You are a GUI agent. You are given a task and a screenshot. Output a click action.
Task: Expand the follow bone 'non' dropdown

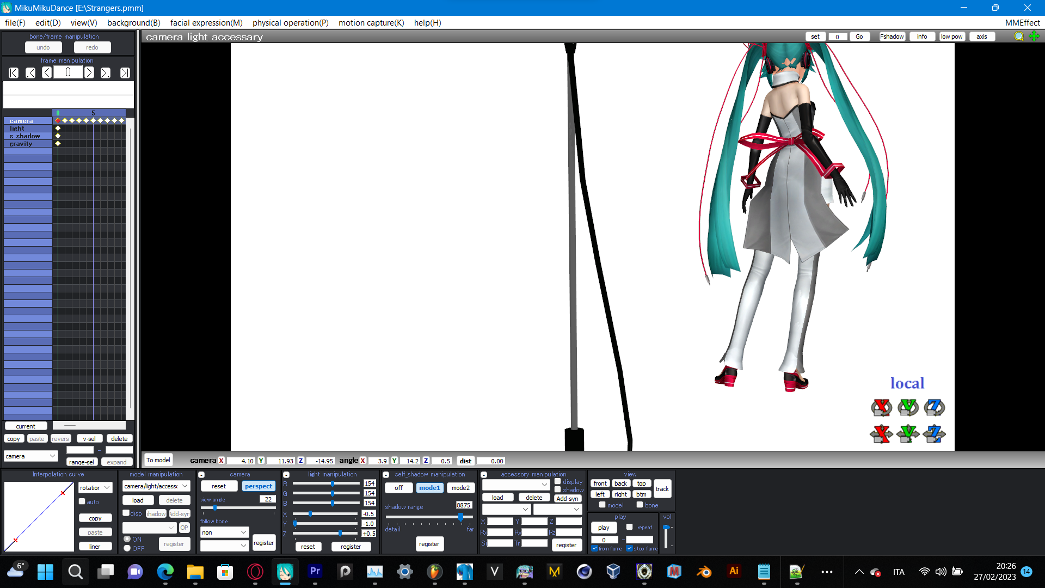tap(224, 532)
